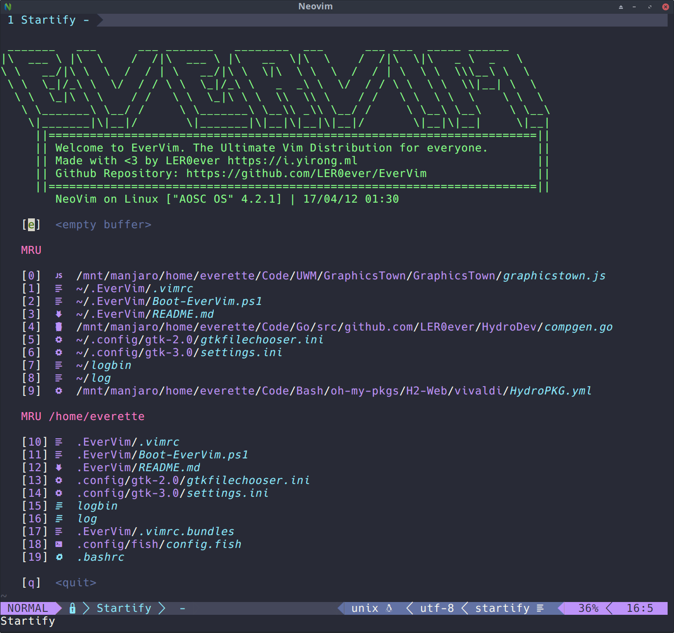Click the markdown icon beside ~/.EverVim/README.md

coord(59,314)
